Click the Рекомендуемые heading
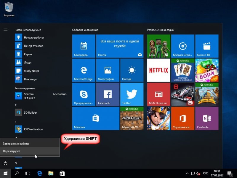The height and width of the screenshot is (178, 237). tap(25, 88)
